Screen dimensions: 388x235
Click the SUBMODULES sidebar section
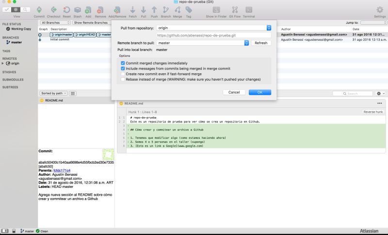click(x=13, y=80)
